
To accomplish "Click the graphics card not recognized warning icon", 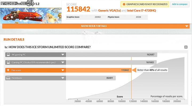I will coord(124,4).
